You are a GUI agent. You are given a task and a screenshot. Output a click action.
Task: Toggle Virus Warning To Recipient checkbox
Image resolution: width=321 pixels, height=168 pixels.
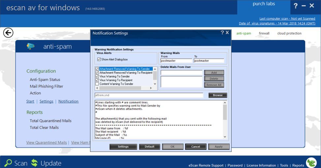click(x=97, y=80)
